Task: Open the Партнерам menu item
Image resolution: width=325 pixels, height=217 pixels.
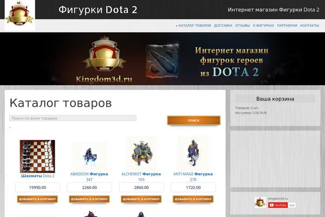Action: coord(287,25)
